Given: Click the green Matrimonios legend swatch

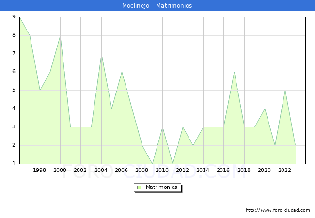Looking at the screenshot, I should [x=139, y=187].
